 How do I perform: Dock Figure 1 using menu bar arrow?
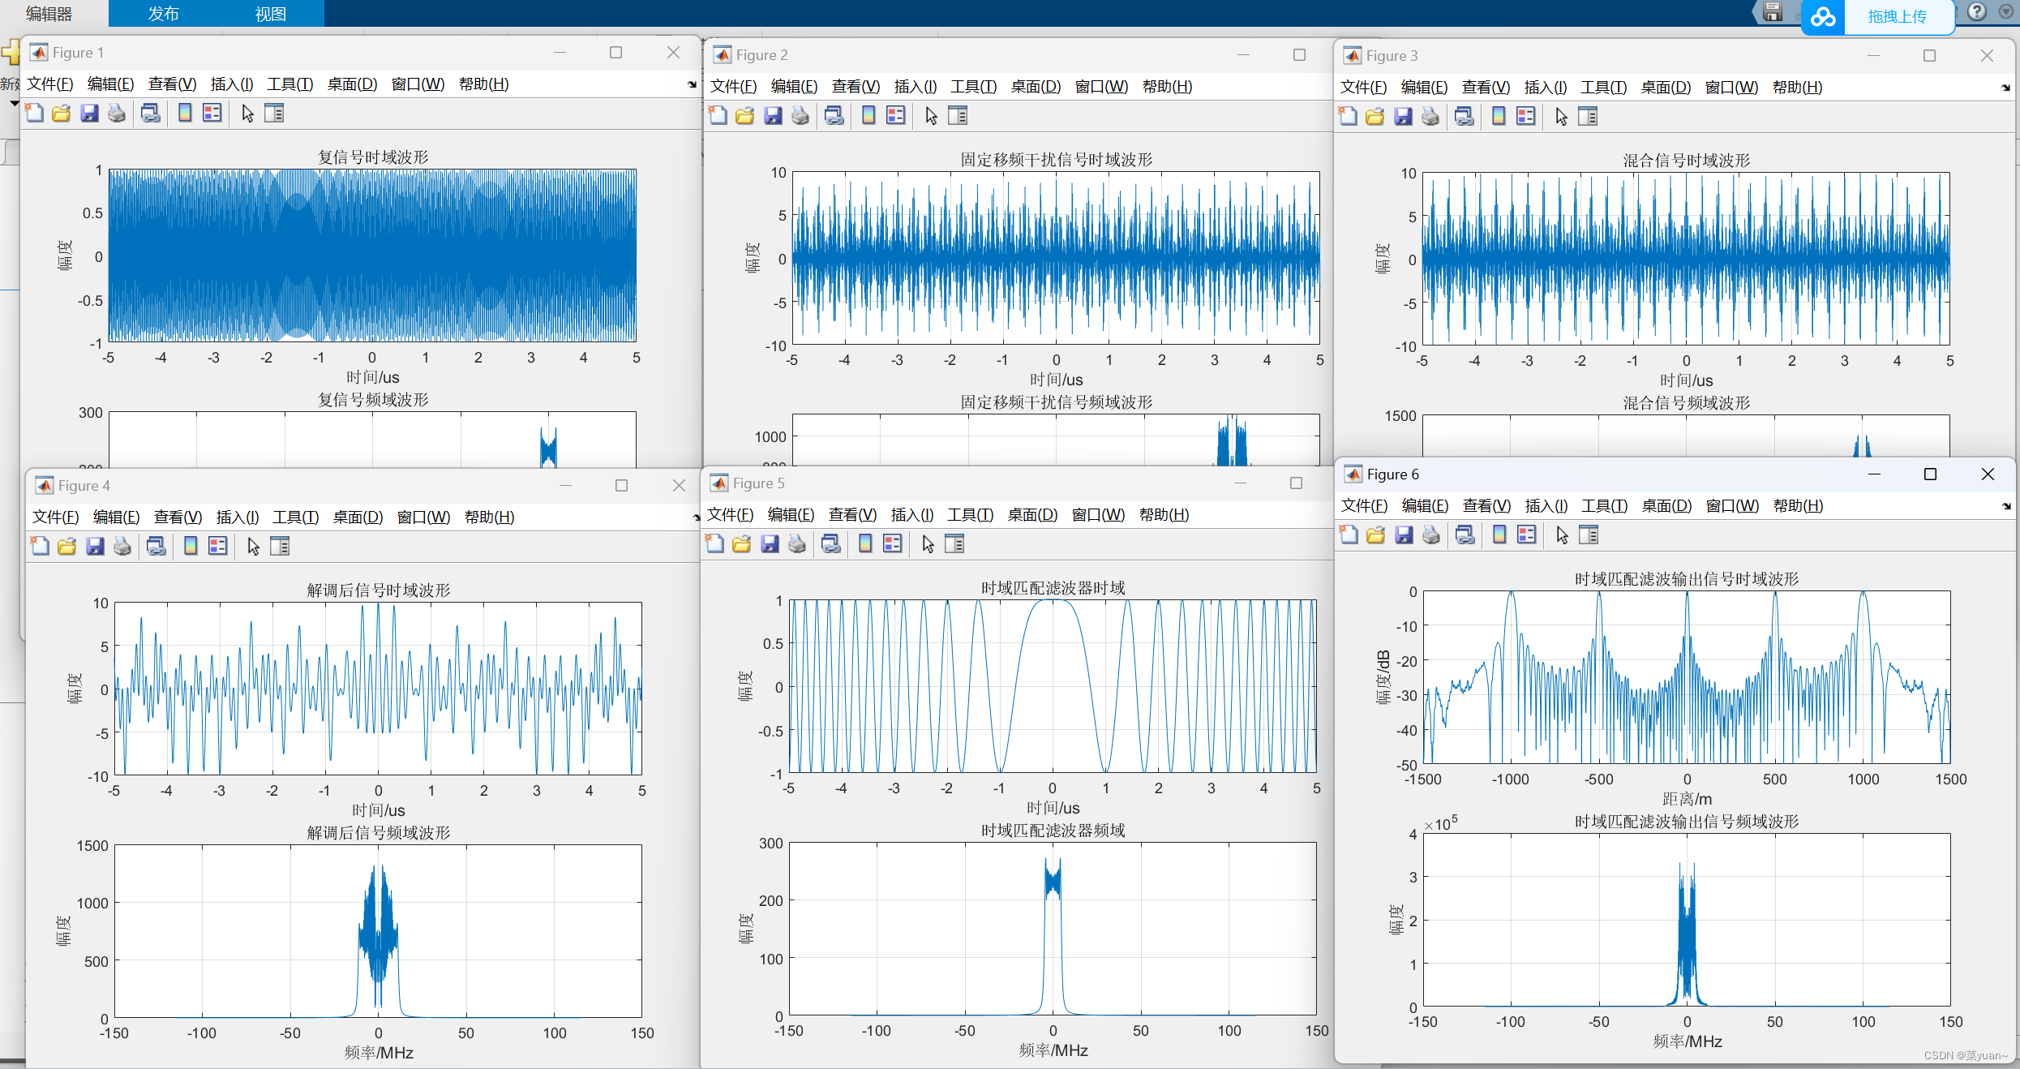point(692,84)
